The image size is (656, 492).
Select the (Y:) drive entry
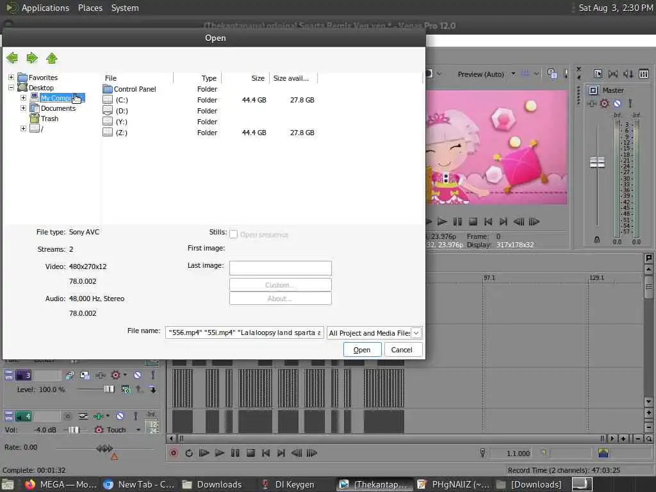click(121, 122)
